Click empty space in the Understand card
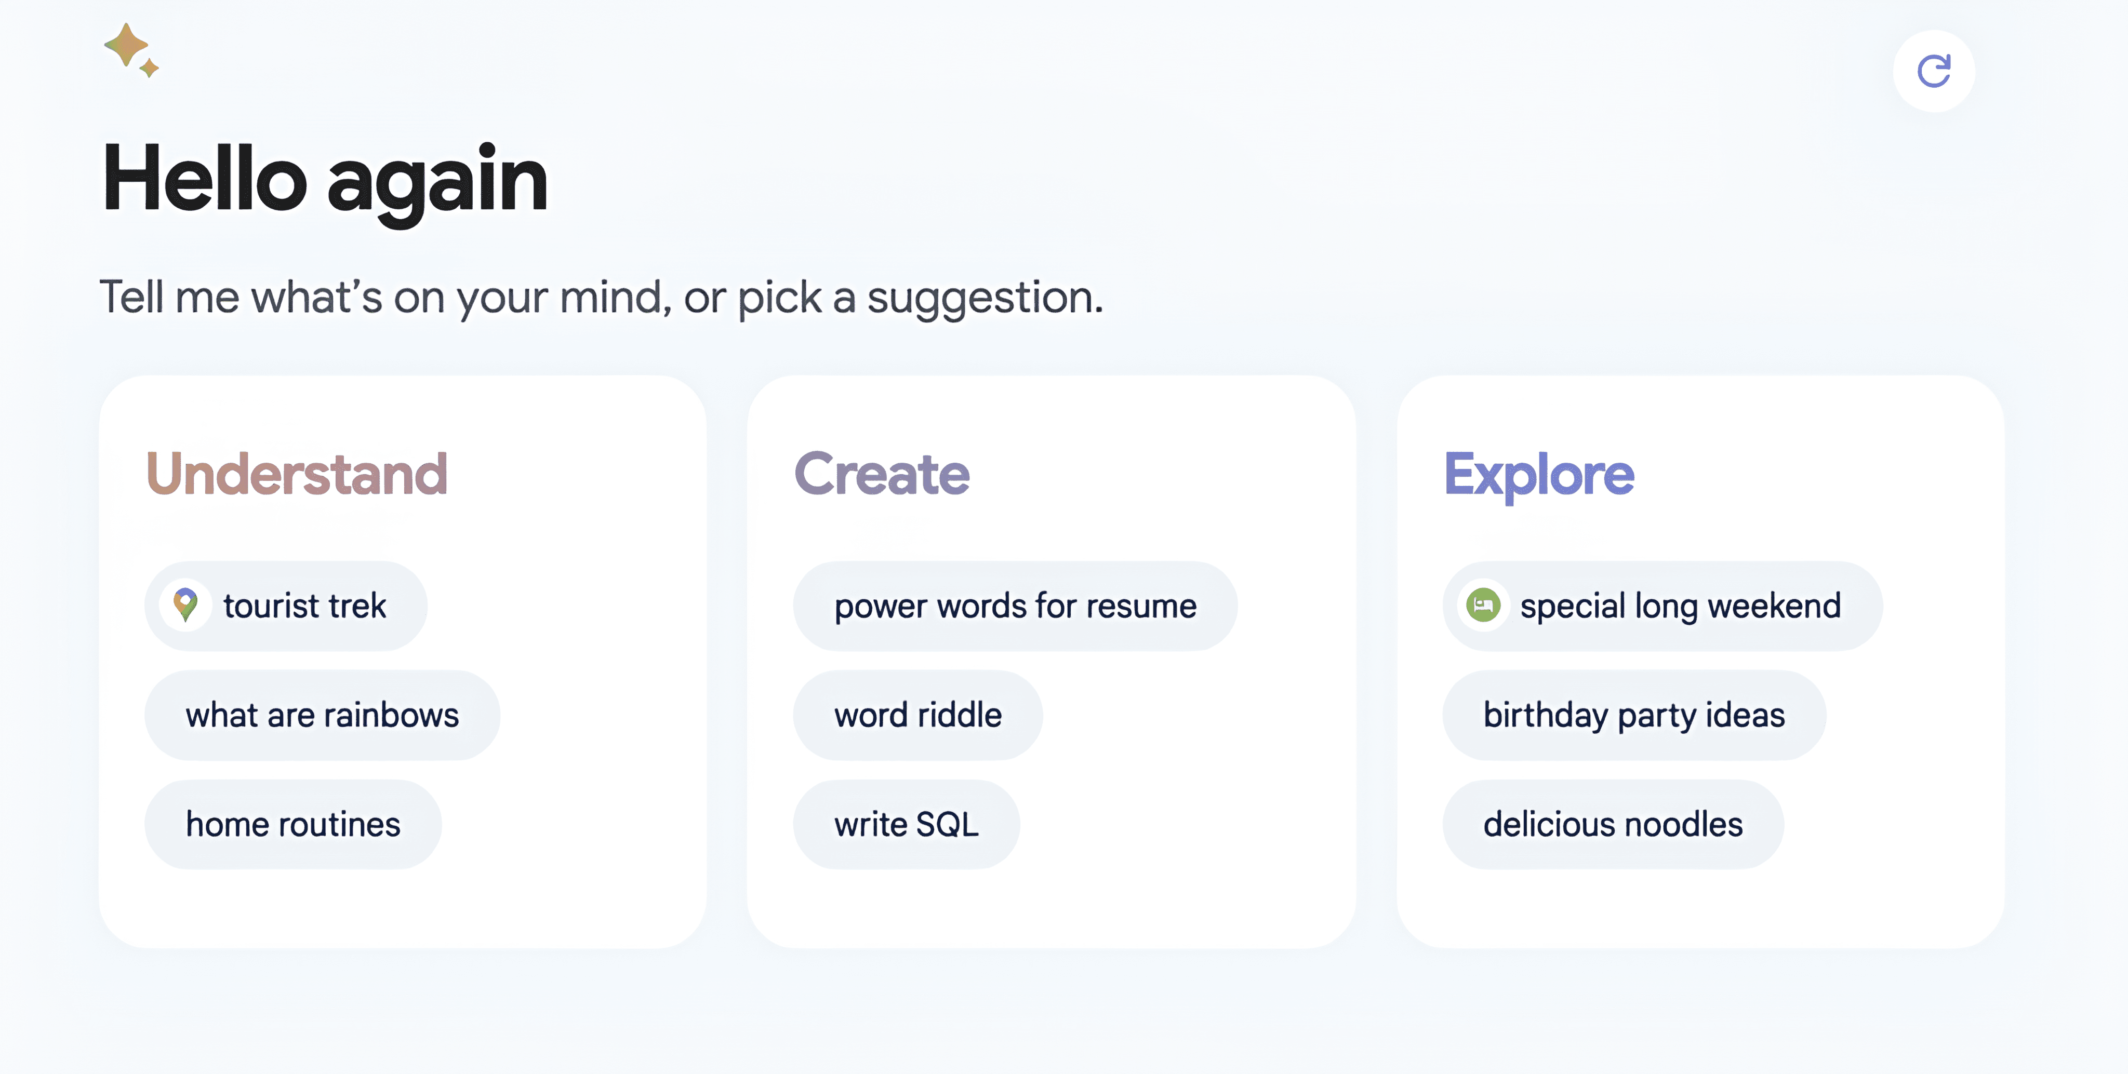Image resolution: width=2128 pixels, height=1074 pixels. tap(578, 900)
